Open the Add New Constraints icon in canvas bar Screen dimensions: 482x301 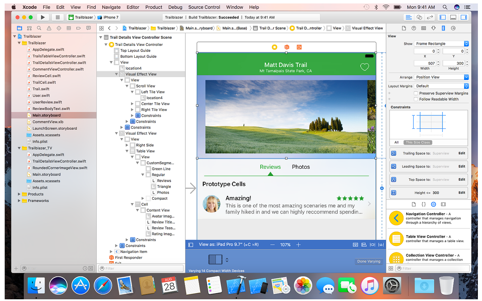[x=372, y=245]
